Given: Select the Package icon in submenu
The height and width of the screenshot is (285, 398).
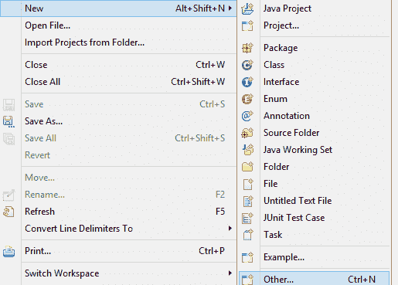Looking at the screenshot, I should tap(247, 48).
